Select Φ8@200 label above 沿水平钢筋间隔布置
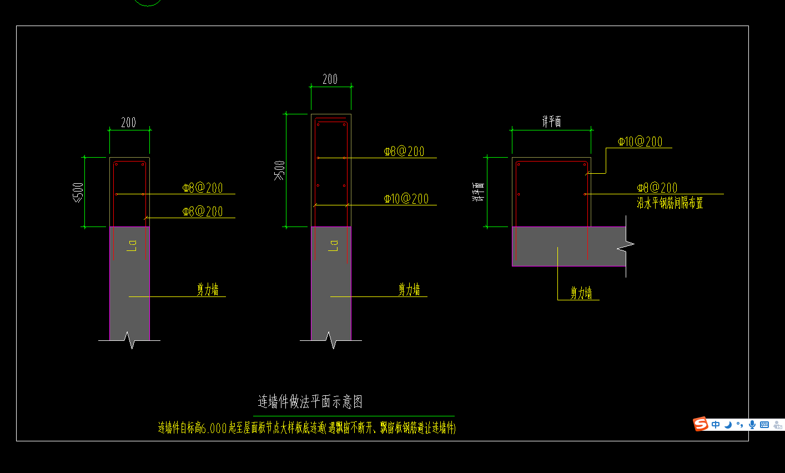This screenshot has width=785, height=473. click(x=657, y=188)
